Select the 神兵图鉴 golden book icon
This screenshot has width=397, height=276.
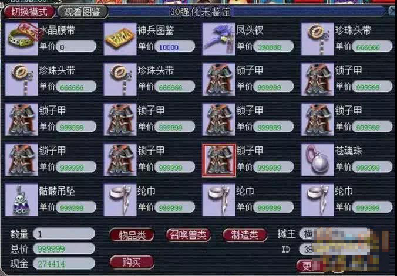pos(120,39)
